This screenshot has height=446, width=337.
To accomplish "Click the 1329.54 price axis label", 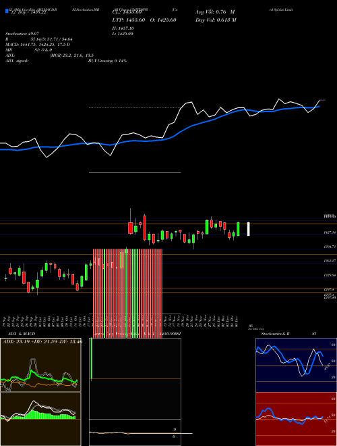I will tap(330, 275).
